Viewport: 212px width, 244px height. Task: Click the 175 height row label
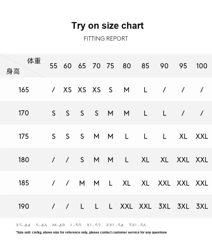click(24, 136)
